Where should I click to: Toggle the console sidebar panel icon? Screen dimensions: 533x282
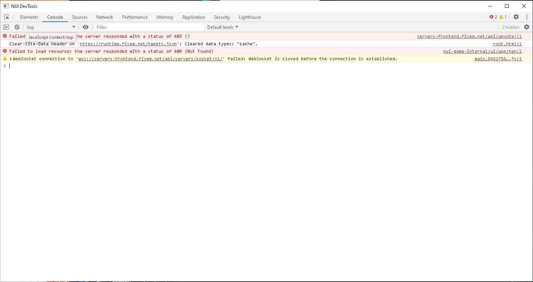pos(6,27)
